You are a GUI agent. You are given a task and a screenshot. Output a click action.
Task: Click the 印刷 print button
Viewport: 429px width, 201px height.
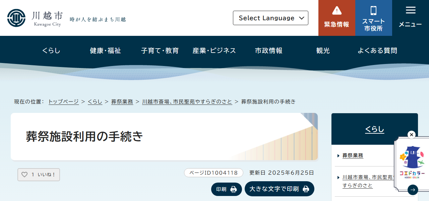pos(227,189)
